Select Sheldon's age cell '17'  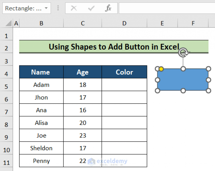[x=83, y=148]
